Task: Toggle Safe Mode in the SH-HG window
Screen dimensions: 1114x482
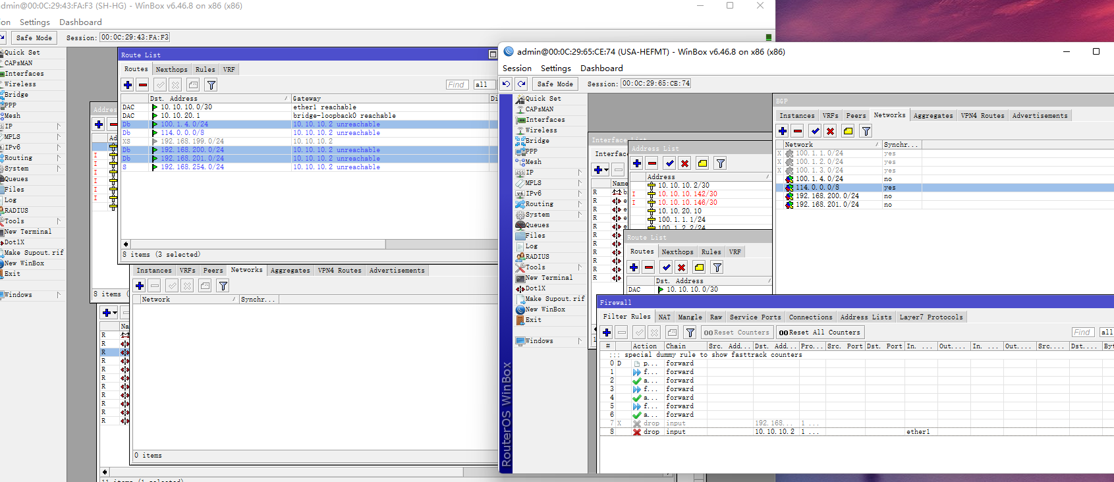Action: click(x=34, y=38)
